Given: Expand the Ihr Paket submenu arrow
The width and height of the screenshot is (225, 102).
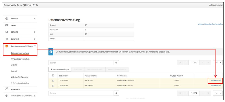Looking at the screenshot, I should pos(35,19).
